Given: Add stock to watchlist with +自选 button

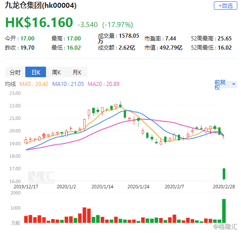Looking at the screenshot, I should point(225,6).
